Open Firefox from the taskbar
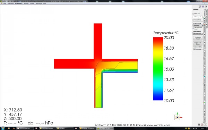 [14, 128]
